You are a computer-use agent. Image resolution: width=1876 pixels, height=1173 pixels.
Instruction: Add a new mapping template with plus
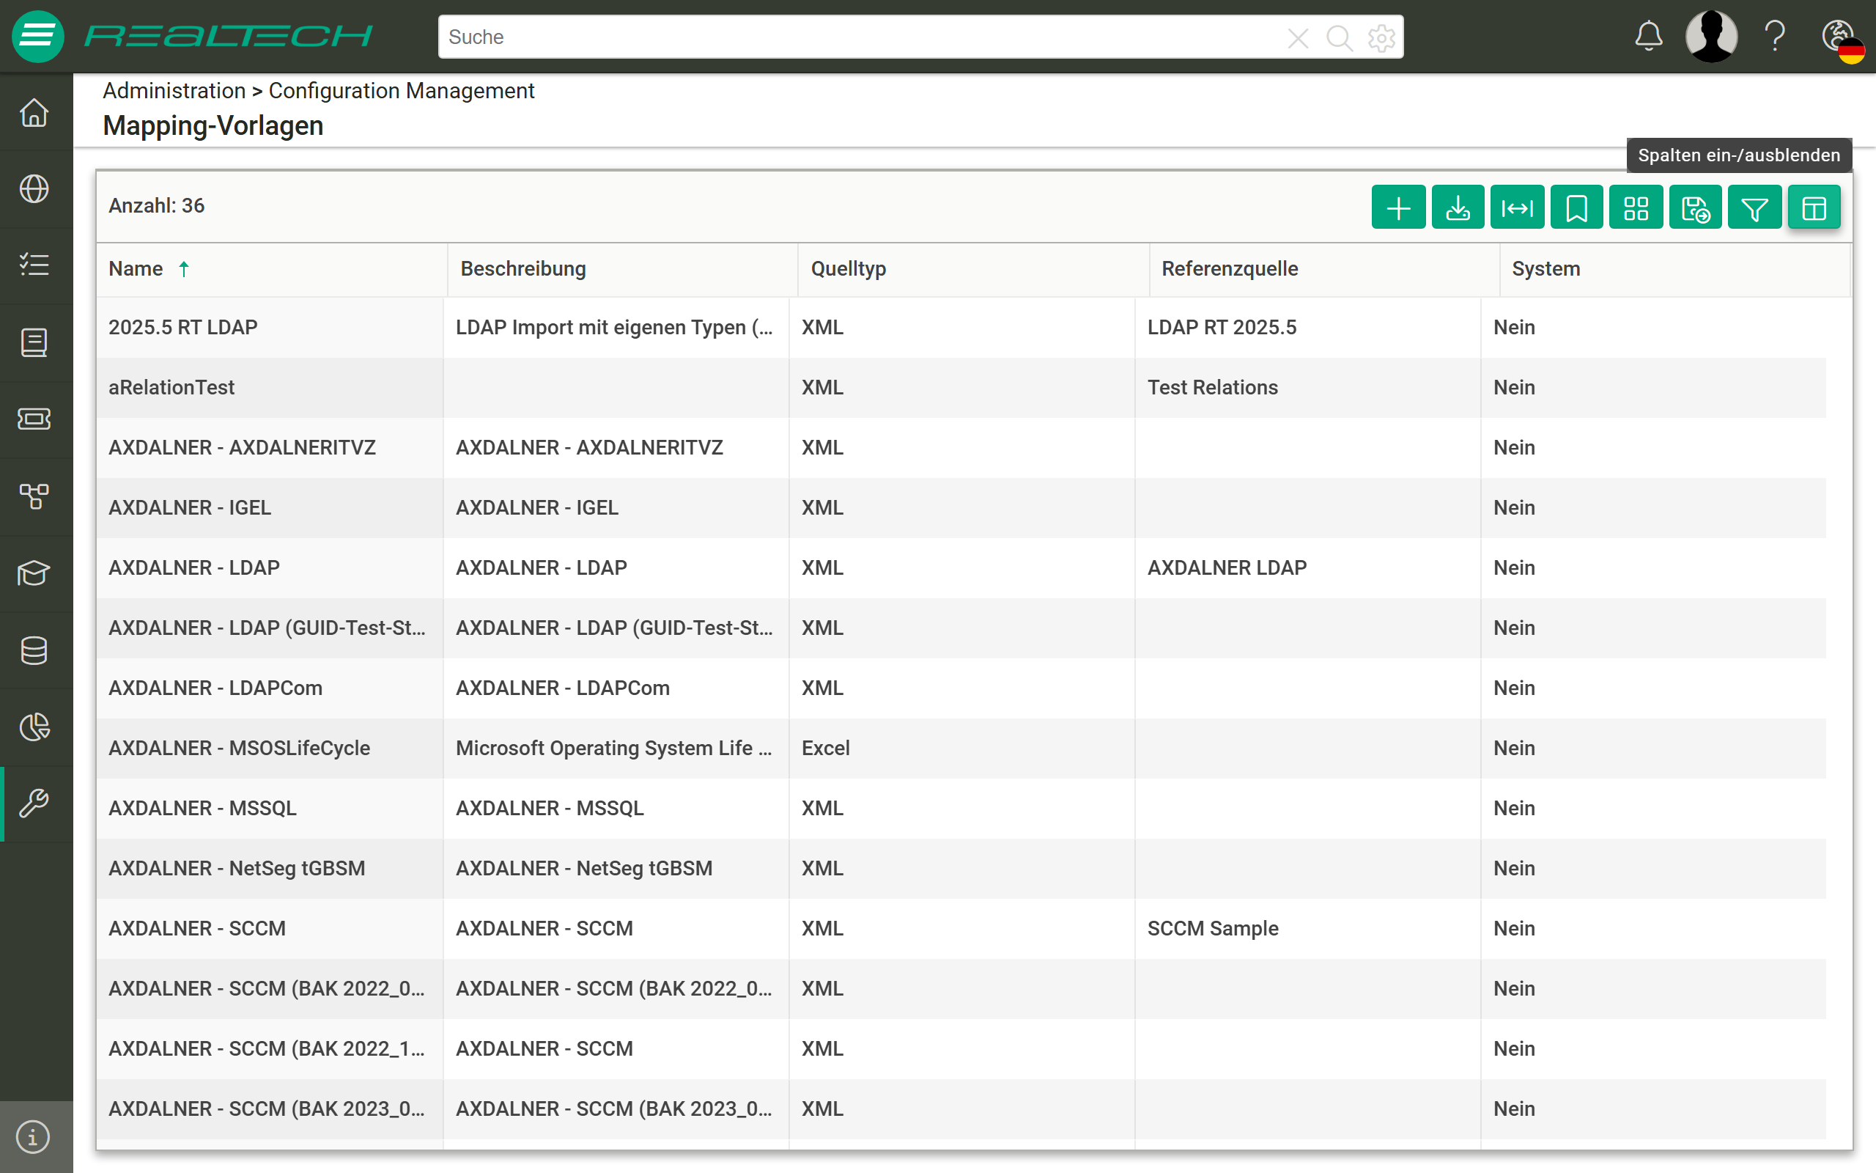[1398, 208]
